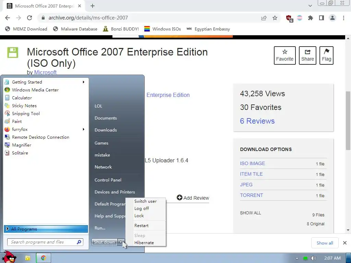Click the shut down options arrow
The height and width of the screenshot is (263, 351).
click(x=121, y=242)
